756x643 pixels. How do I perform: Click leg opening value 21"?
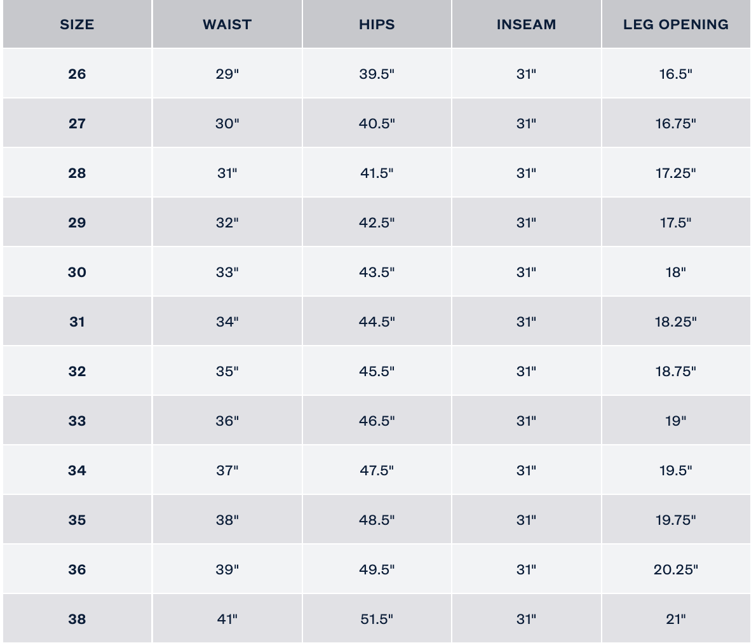[675, 619]
